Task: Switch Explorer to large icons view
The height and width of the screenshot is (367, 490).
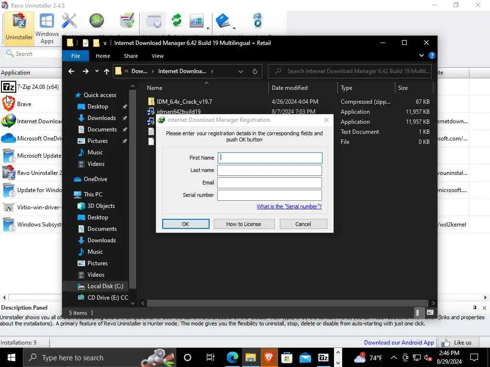Action: click(430, 313)
